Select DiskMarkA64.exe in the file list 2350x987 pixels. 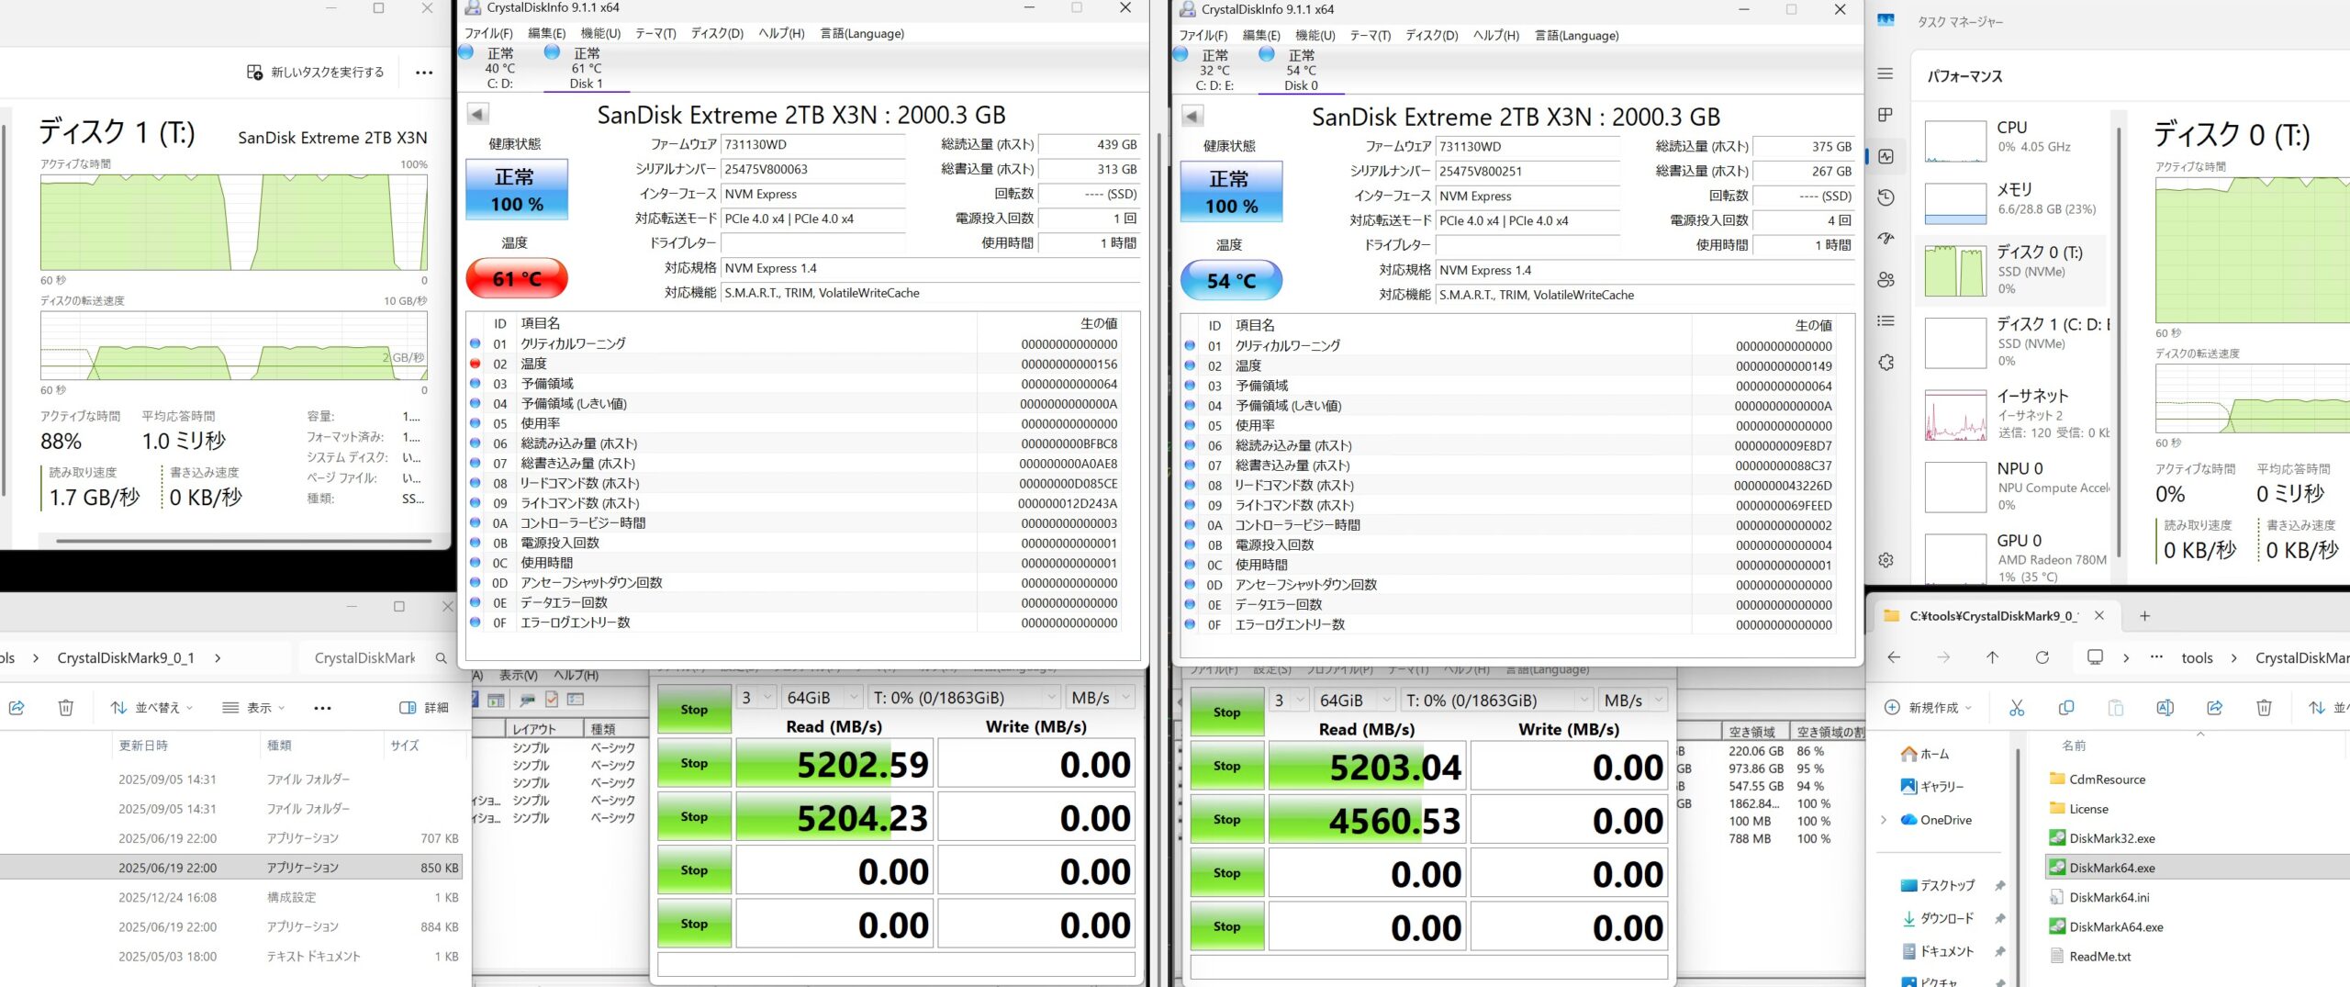pyautogui.click(x=2115, y=927)
